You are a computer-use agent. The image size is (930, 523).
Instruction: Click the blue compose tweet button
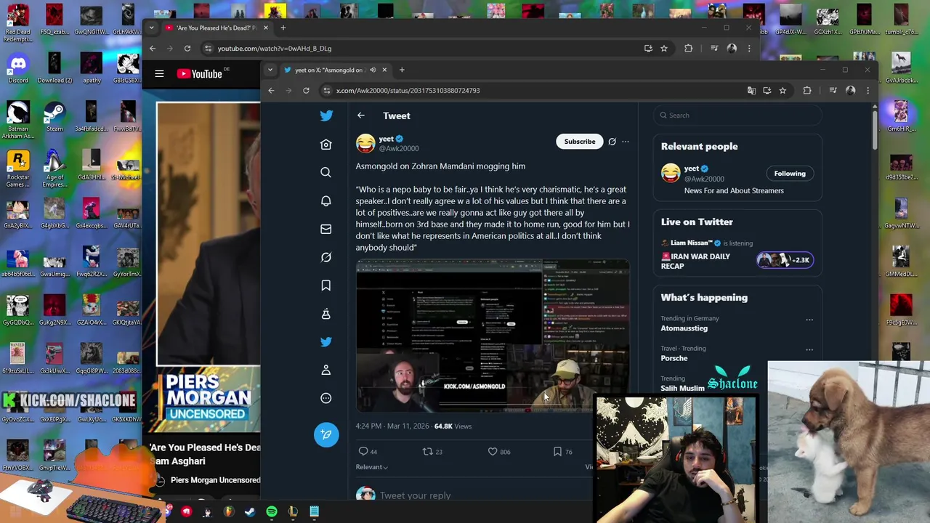point(326,434)
